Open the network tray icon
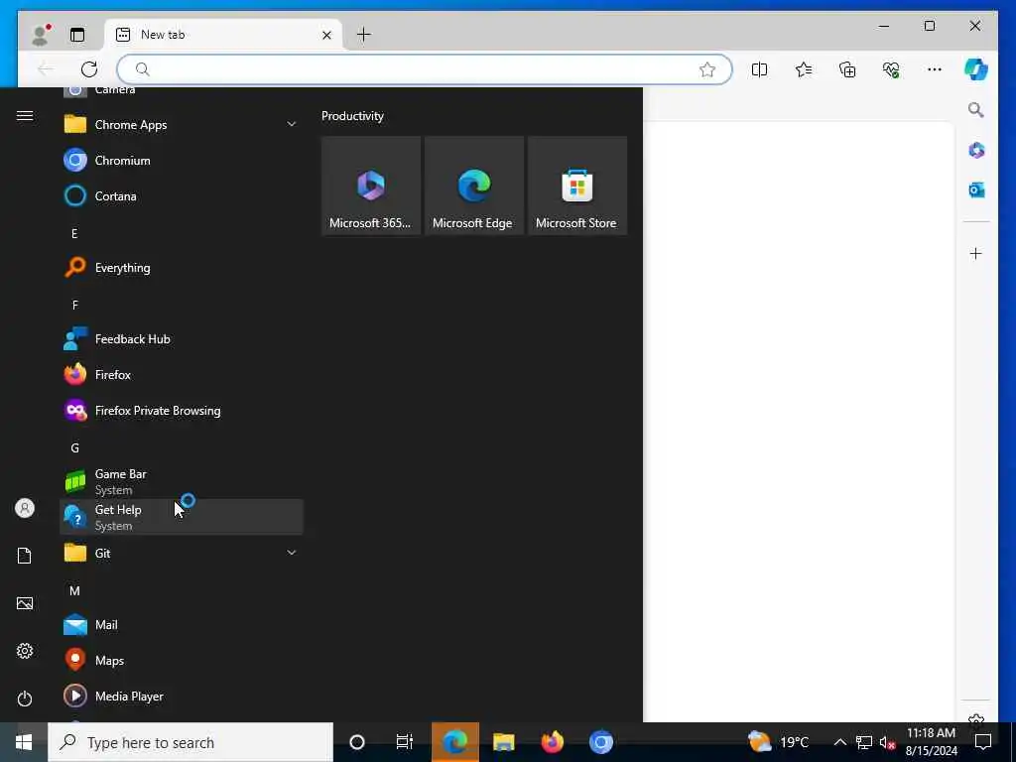1016x762 pixels. [864, 742]
